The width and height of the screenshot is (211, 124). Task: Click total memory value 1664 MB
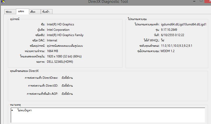click(52, 51)
